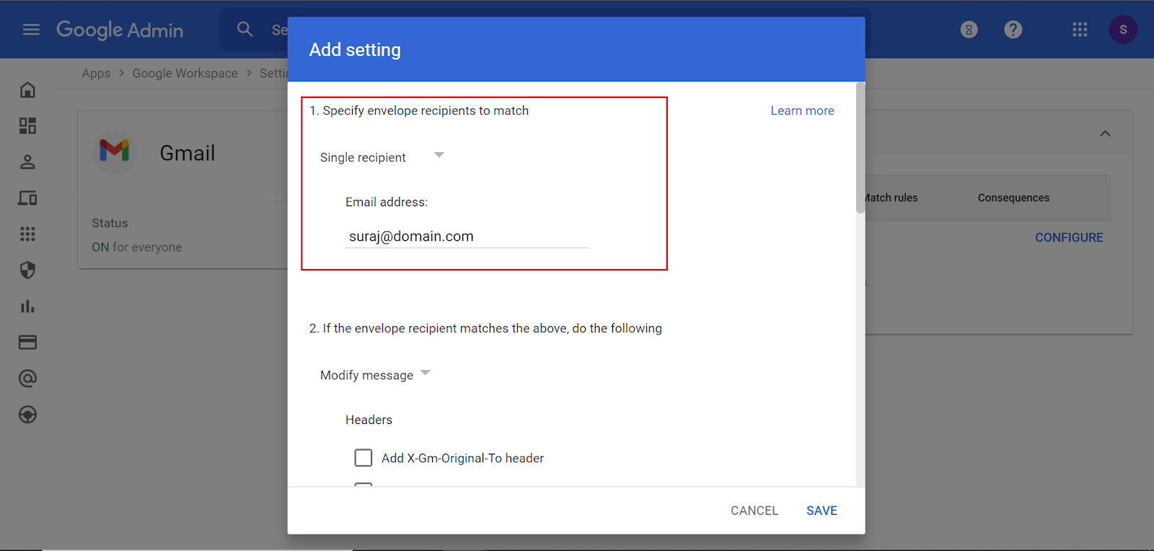This screenshot has width=1154, height=551.
Task: Click the Email address label
Action: tap(386, 202)
